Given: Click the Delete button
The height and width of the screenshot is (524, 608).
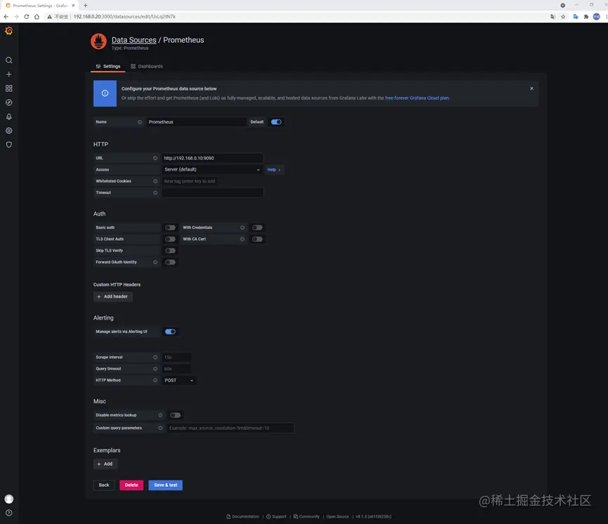Looking at the screenshot, I should point(131,485).
